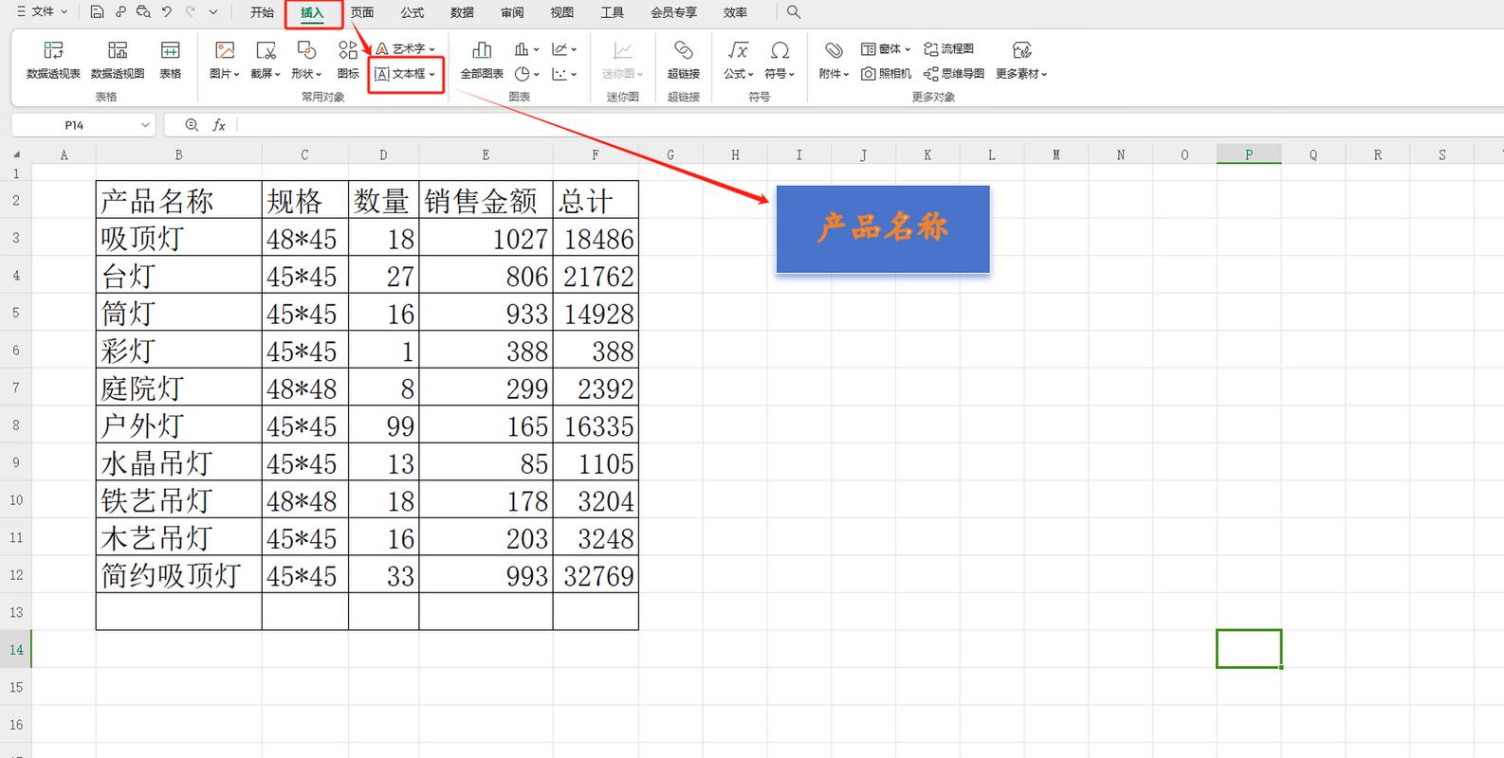Click the cell with value 32769
Viewport: 1504px width, 758px height.
point(596,575)
